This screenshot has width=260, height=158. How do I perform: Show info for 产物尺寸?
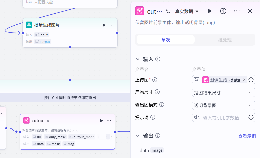[157, 92]
